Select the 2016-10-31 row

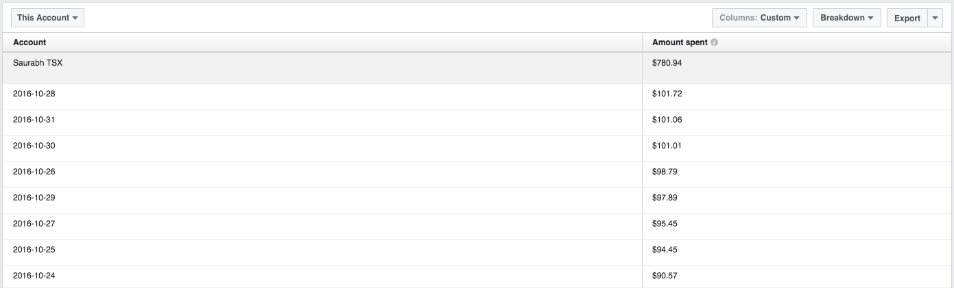pyautogui.click(x=477, y=122)
